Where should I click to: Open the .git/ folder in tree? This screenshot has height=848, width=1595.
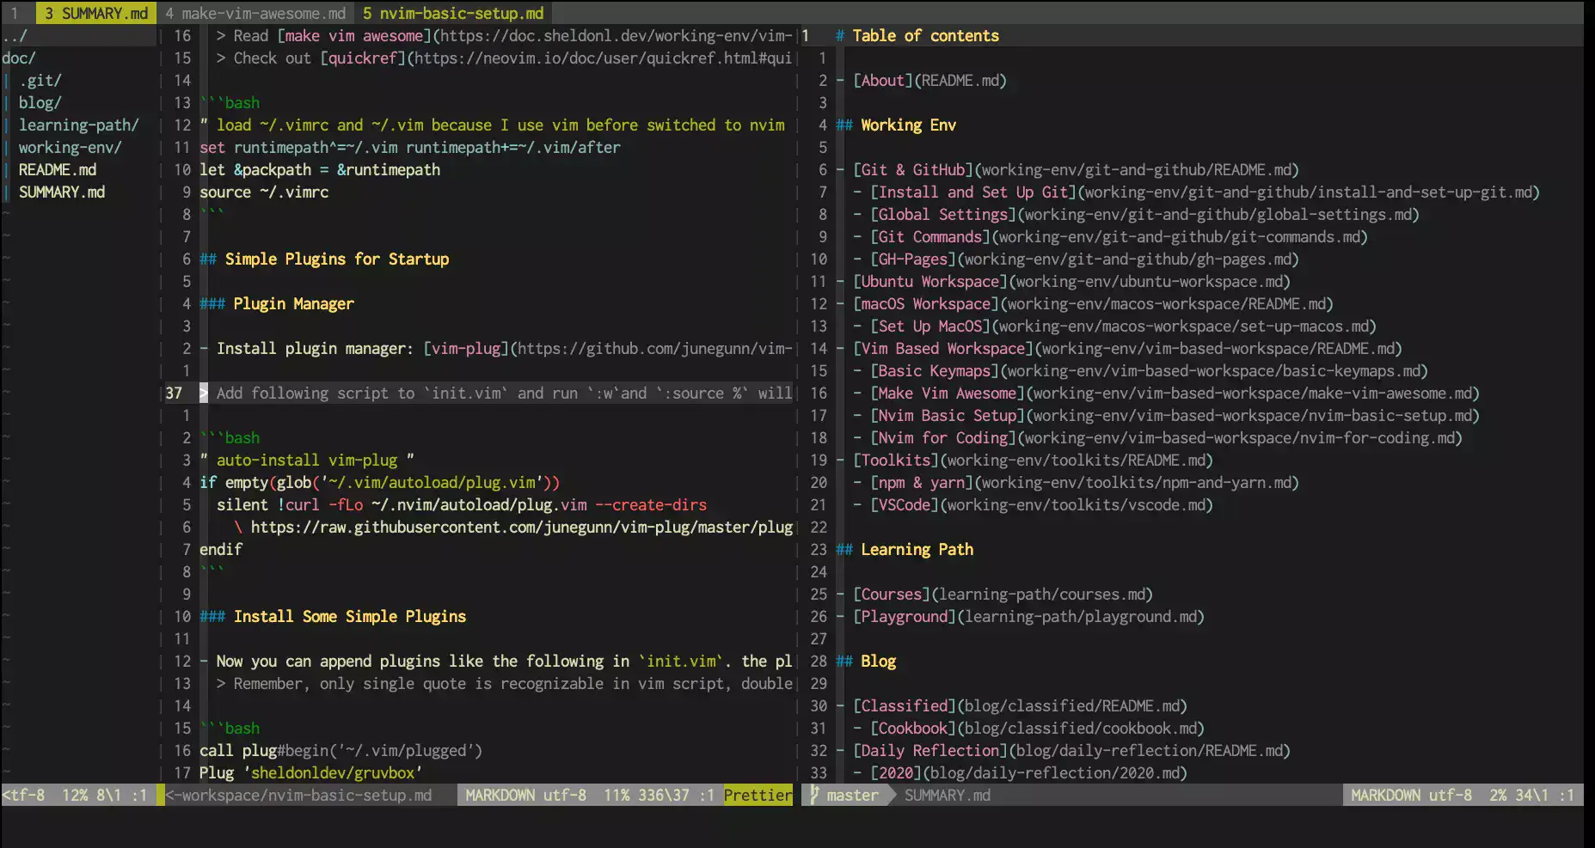(x=40, y=80)
